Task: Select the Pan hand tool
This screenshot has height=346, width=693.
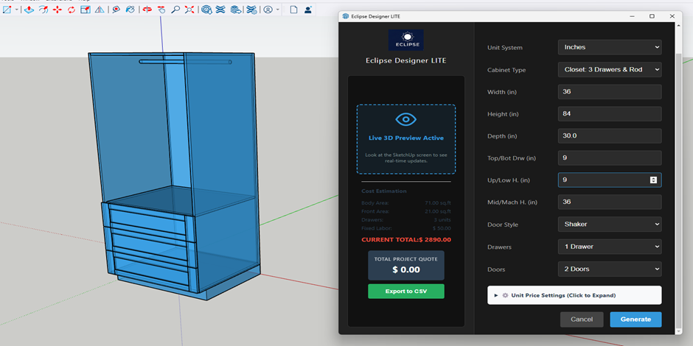Action: coord(161,10)
